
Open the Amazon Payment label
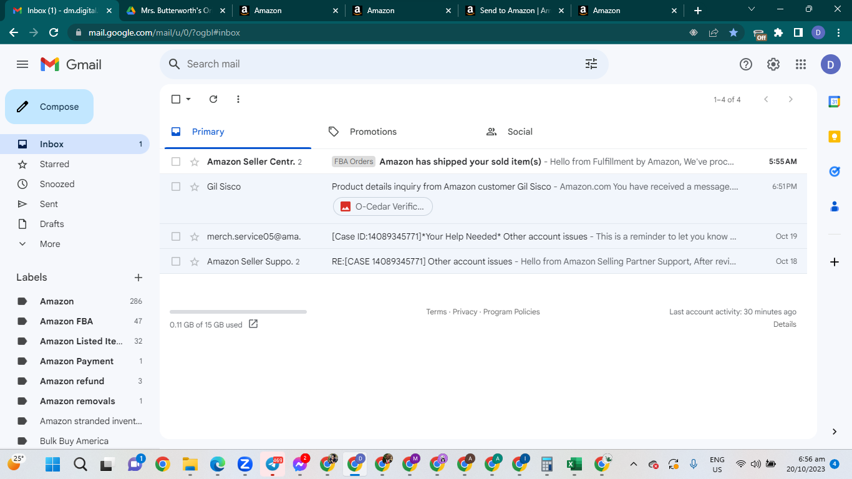click(75, 361)
